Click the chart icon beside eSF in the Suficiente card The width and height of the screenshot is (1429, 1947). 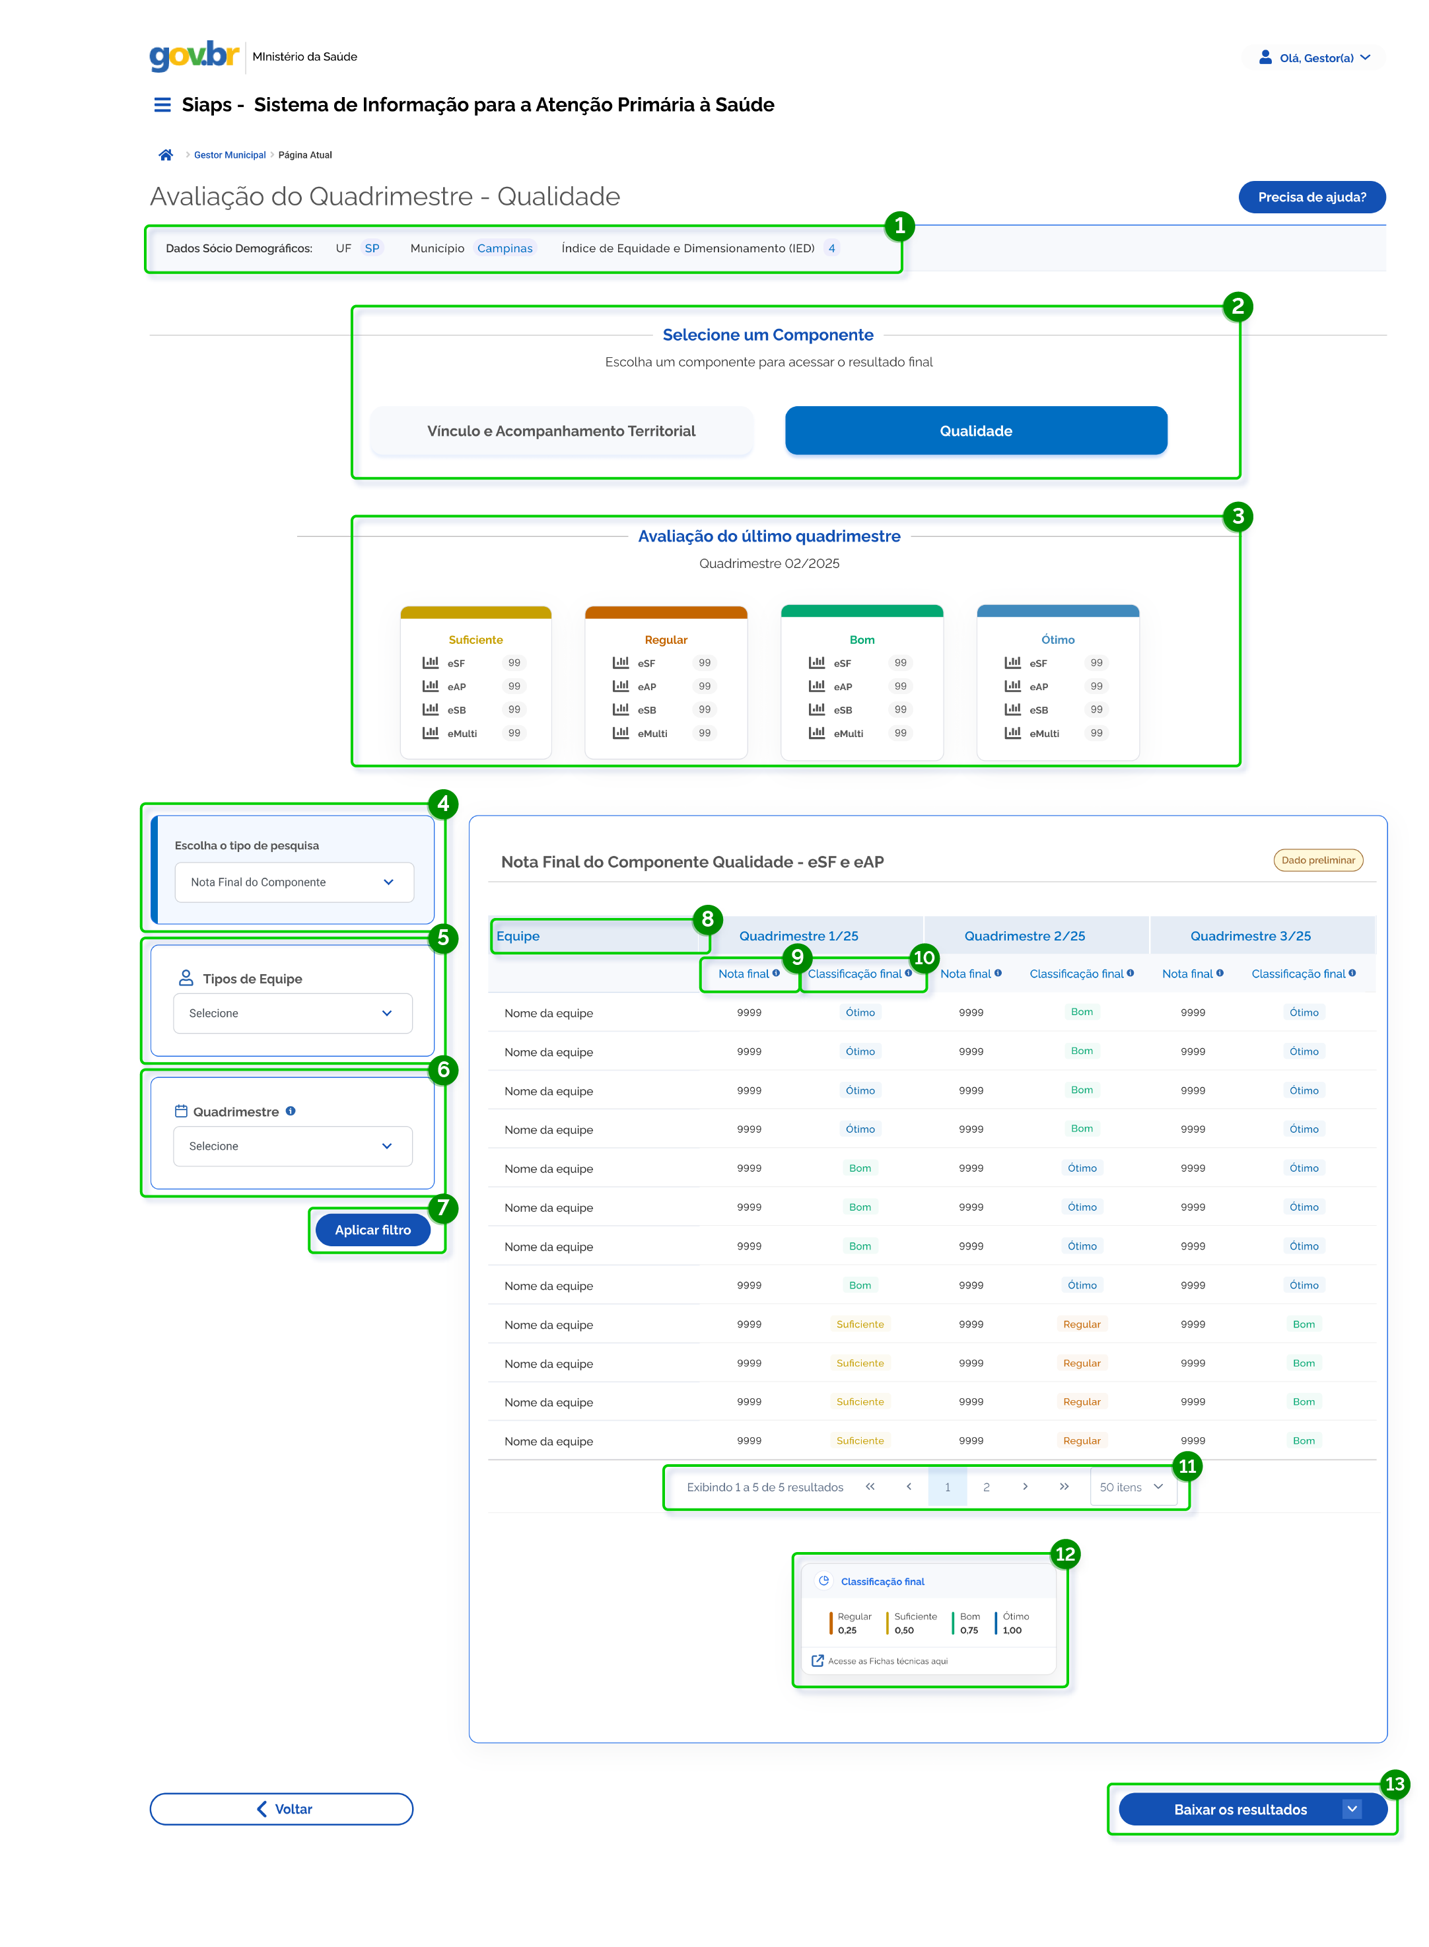coord(430,662)
